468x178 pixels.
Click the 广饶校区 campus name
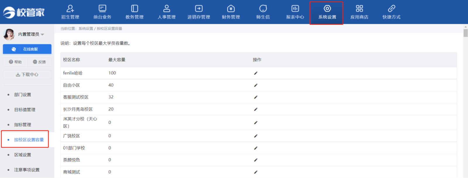72,136
